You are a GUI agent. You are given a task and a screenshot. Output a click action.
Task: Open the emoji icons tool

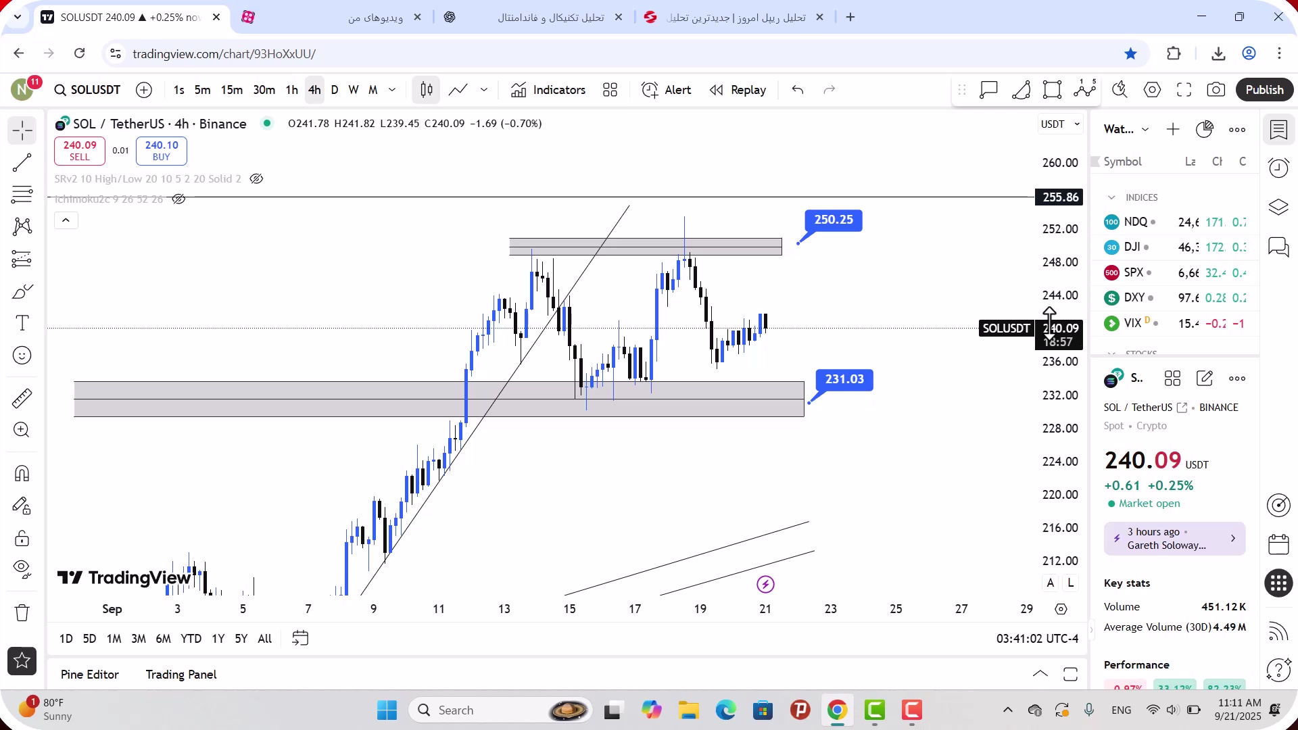point(22,356)
